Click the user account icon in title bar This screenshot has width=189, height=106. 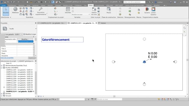[156, 2]
